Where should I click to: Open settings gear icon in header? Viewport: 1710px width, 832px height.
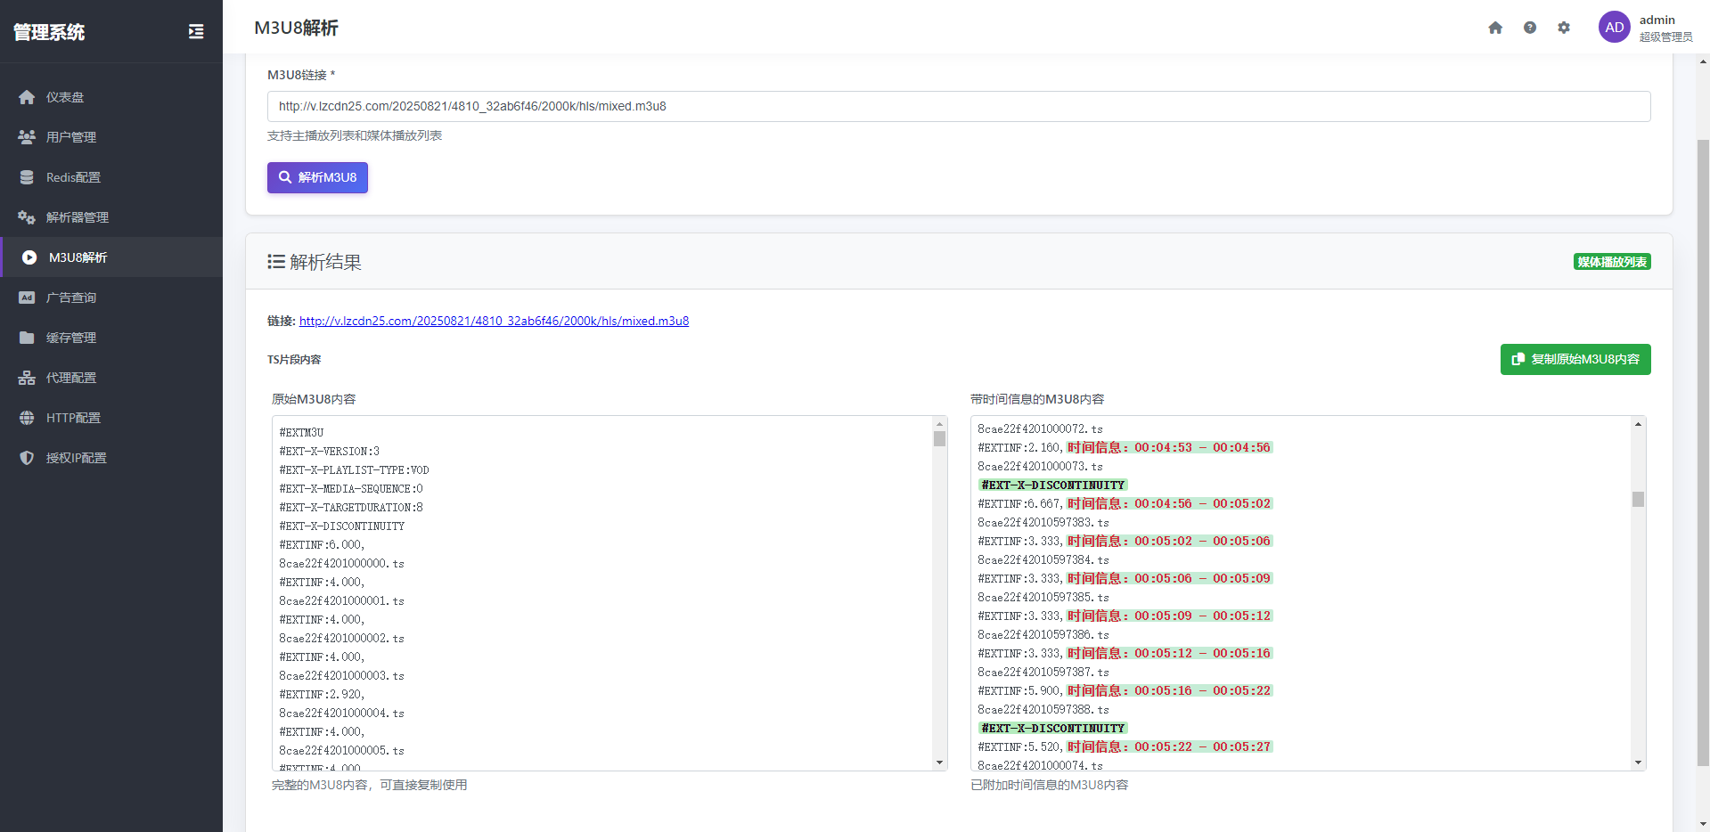click(1564, 28)
